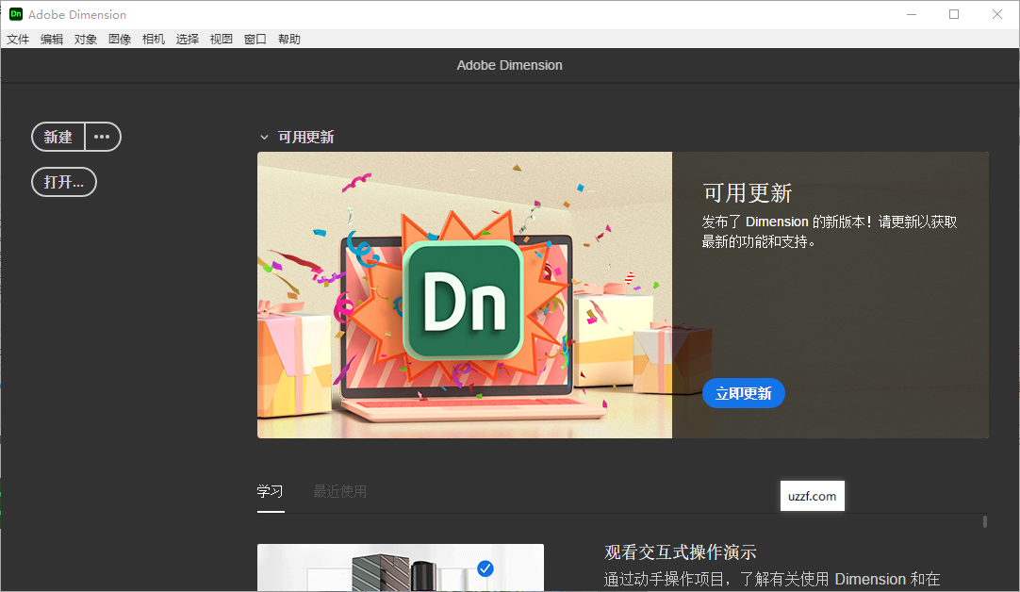Click the completed checkmark on the tutorial thumbnail
This screenshot has height=592, width=1020.
coord(485,567)
